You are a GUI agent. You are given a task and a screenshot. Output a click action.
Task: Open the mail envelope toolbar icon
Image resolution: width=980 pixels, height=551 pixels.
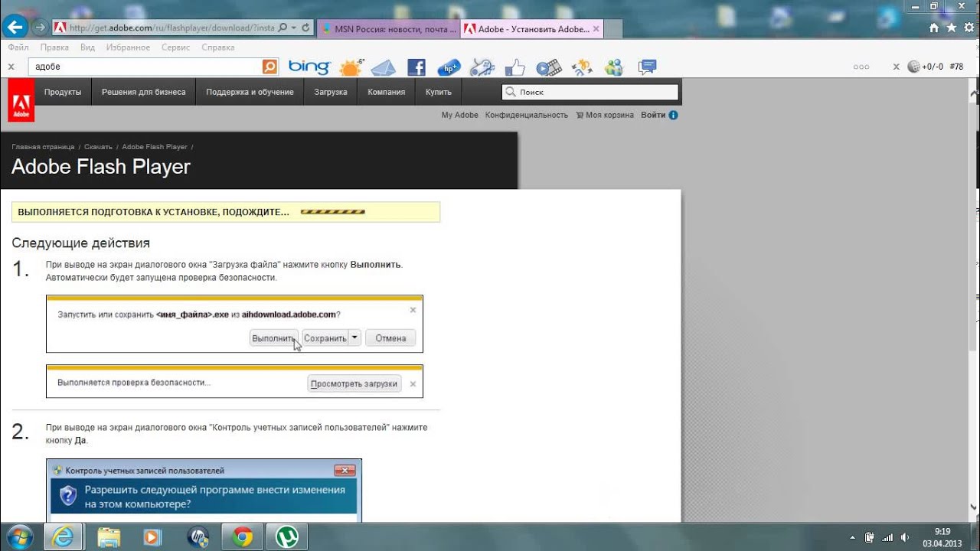coord(384,67)
